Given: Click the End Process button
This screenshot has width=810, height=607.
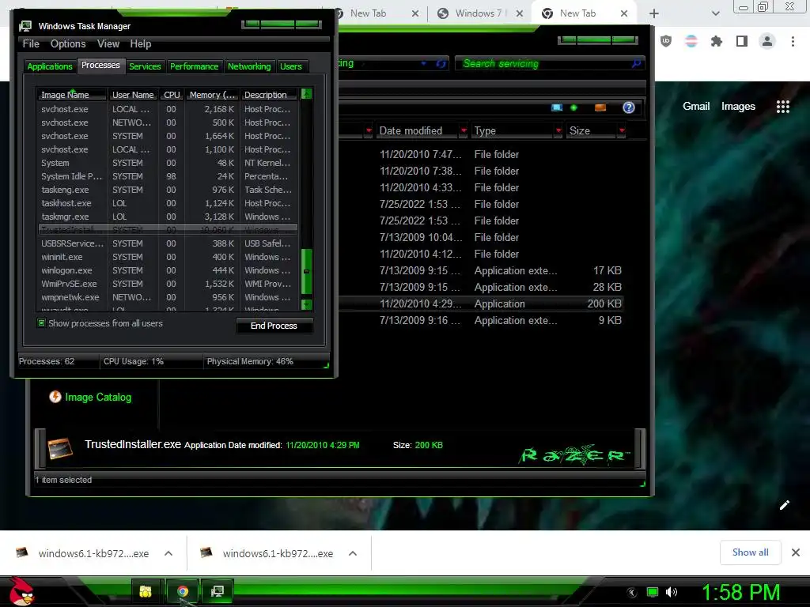Looking at the screenshot, I should (x=274, y=326).
